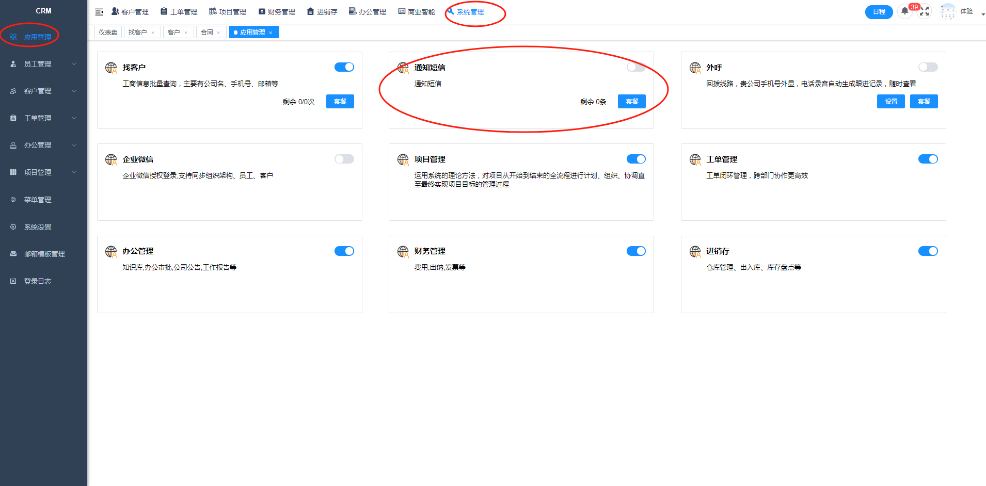Enable the 企业微信 toggle switch

point(344,159)
